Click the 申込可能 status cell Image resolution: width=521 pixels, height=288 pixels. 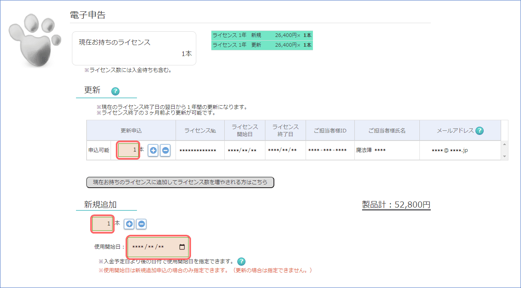pos(99,150)
